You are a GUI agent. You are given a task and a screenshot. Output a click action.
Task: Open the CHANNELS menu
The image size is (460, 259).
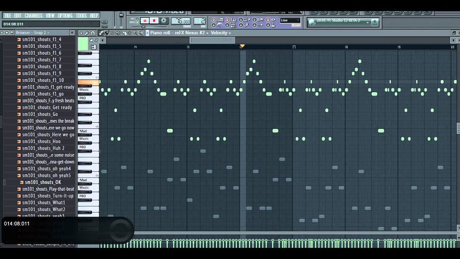point(33,15)
